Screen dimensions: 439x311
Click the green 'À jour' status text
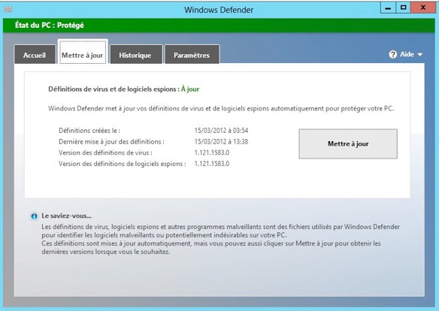point(190,89)
